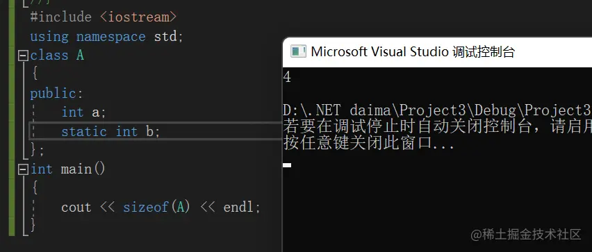This screenshot has height=252, width=592.
Task: Click the press-any-key close window message
Action: [368, 144]
